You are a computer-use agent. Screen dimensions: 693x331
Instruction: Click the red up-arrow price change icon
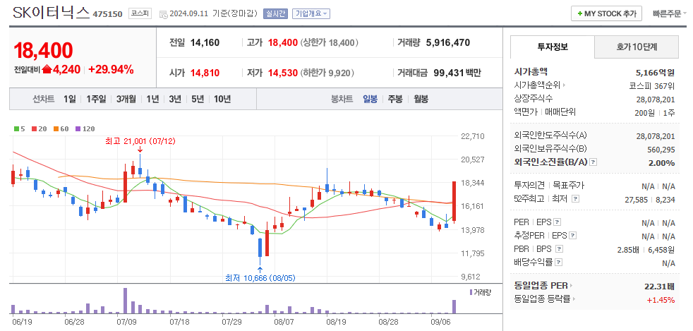[47, 69]
